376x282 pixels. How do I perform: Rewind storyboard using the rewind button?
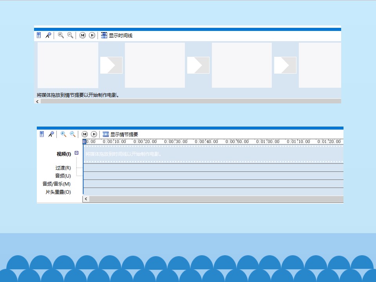83,35
